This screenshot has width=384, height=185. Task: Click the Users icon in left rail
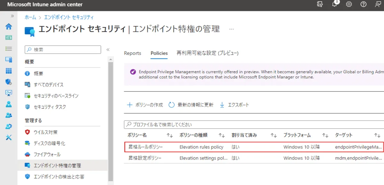click(9, 104)
